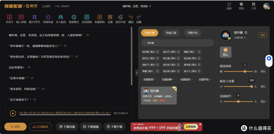This screenshot has width=274, height=134.
Task: Click the 撤回 undo arrow
Action: coord(131,19)
